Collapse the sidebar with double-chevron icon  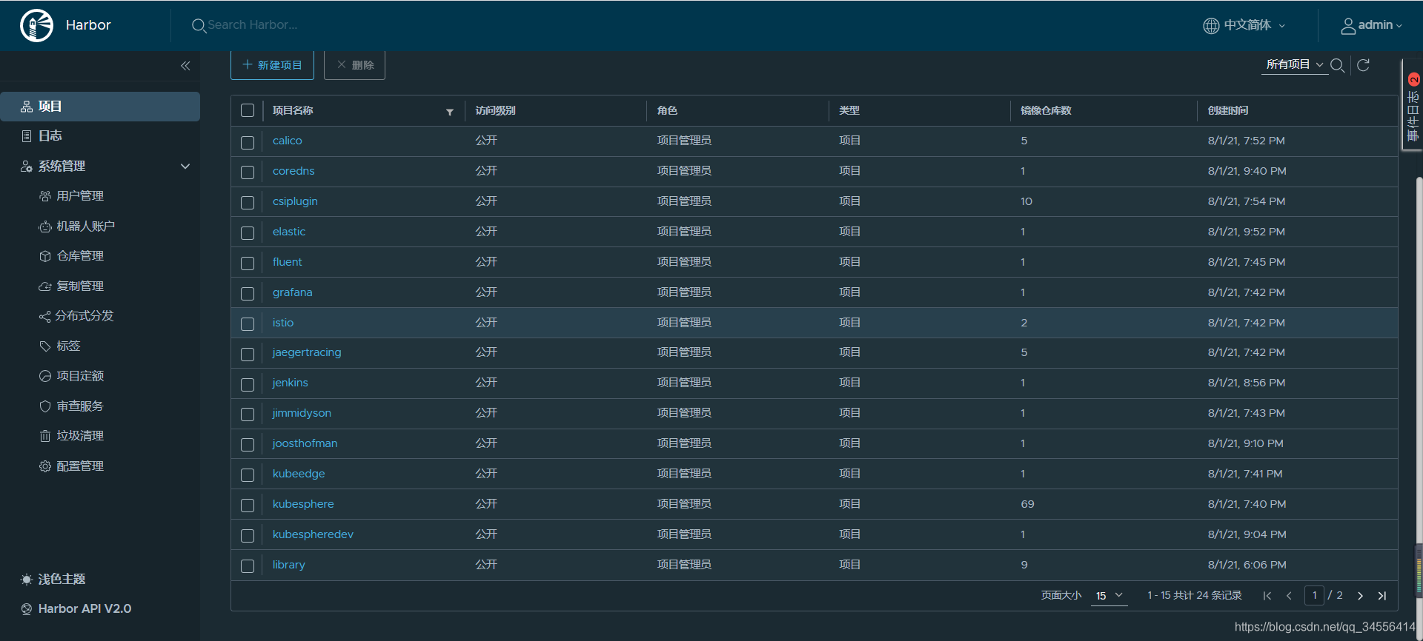point(185,66)
